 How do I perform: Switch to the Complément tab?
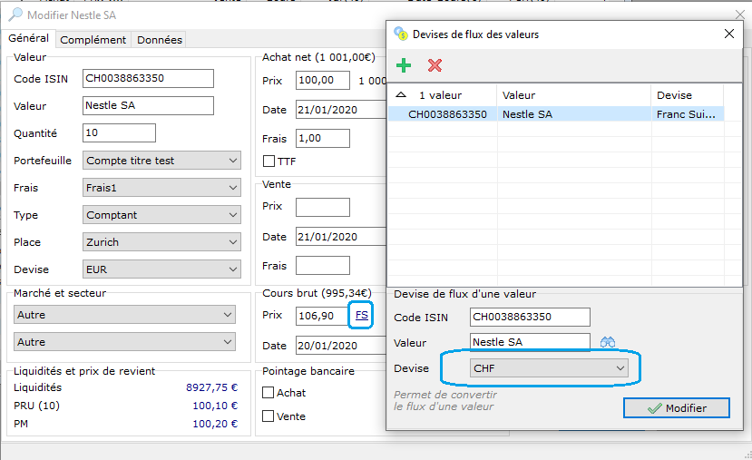[x=93, y=40]
